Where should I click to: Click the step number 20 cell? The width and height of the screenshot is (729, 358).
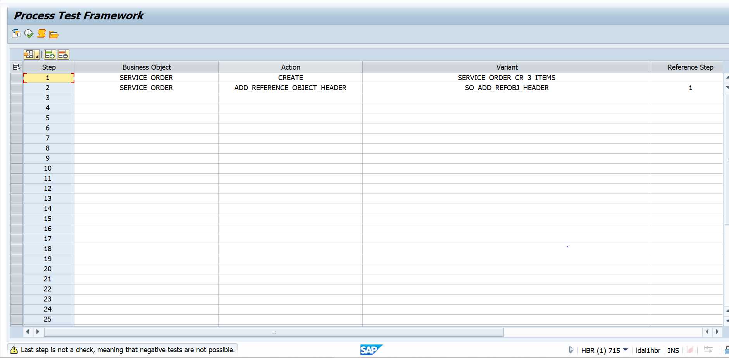click(48, 269)
